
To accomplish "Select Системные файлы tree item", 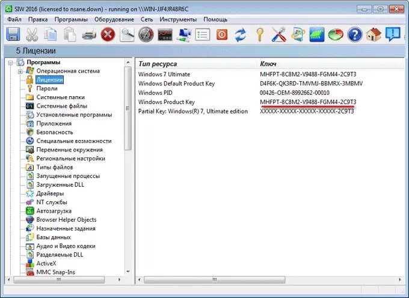I will [62, 106].
